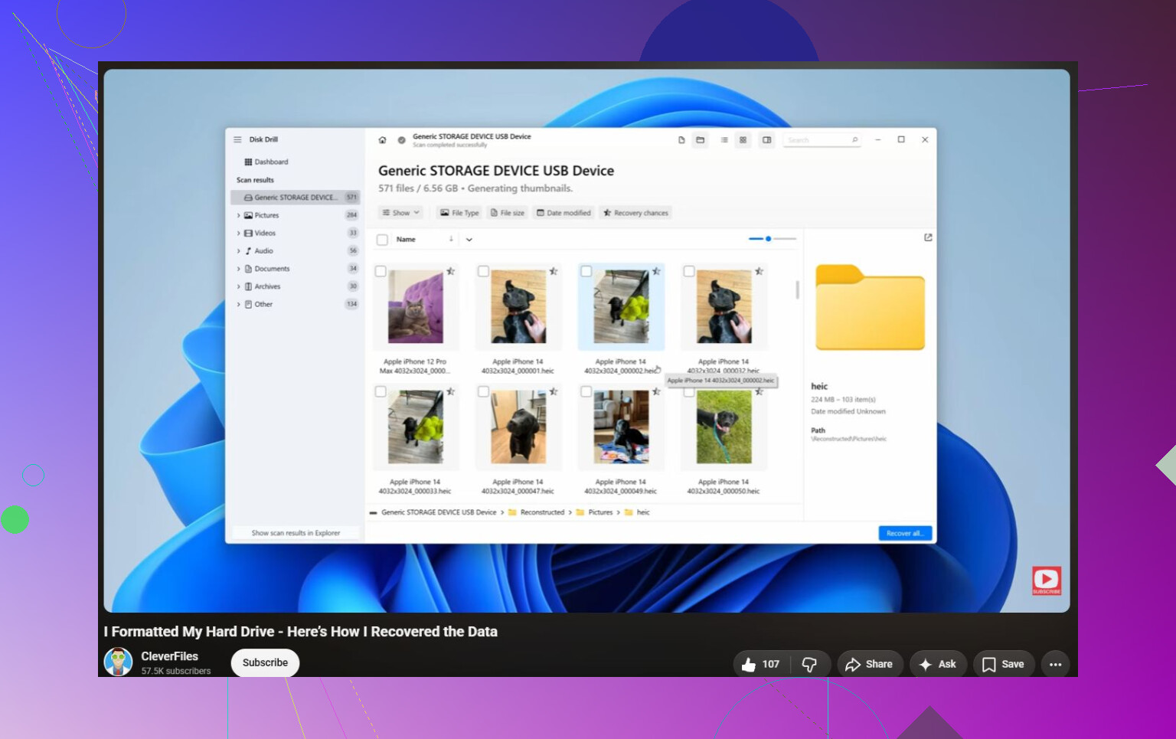Open the large heic folder icon in preview
This screenshot has height=739, width=1176.
pos(870,307)
